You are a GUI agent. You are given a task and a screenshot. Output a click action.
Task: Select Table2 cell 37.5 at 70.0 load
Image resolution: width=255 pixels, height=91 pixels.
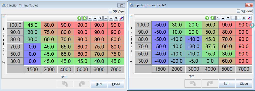click(x=210, y=46)
